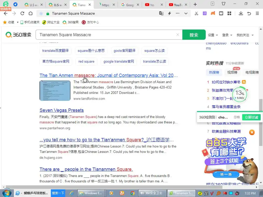263x197 pixels.
Task: Select related search goole官网翻译
Action: pos(125,51)
